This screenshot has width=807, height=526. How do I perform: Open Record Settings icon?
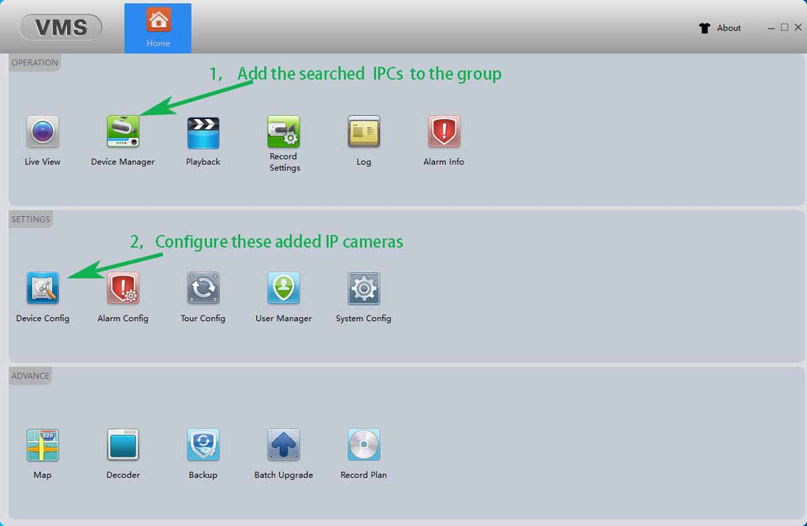click(x=284, y=132)
